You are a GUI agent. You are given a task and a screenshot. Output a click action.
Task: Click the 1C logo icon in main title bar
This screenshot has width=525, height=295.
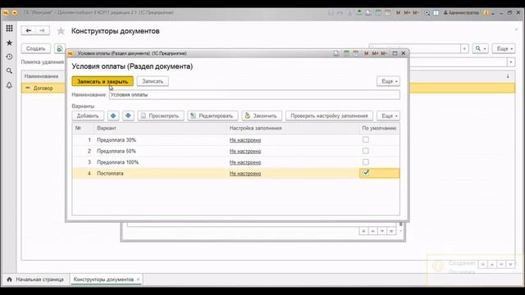(x=6, y=12)
